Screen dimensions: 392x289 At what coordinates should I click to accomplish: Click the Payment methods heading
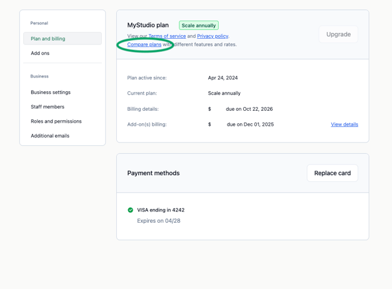[153, 173]
